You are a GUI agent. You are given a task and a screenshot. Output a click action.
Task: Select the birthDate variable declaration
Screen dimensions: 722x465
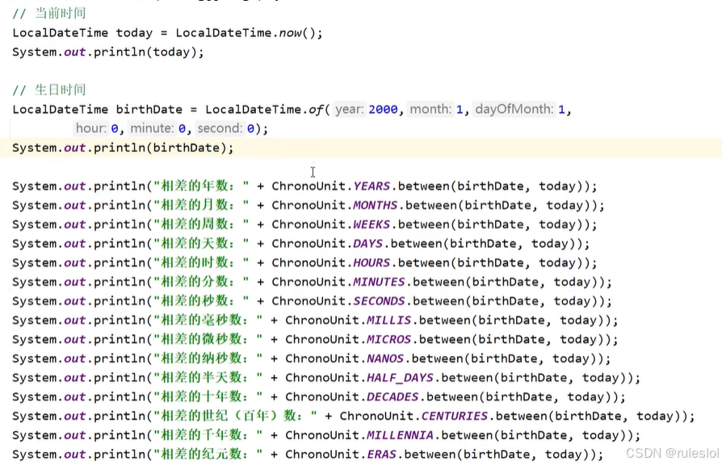tap(149, 109)
